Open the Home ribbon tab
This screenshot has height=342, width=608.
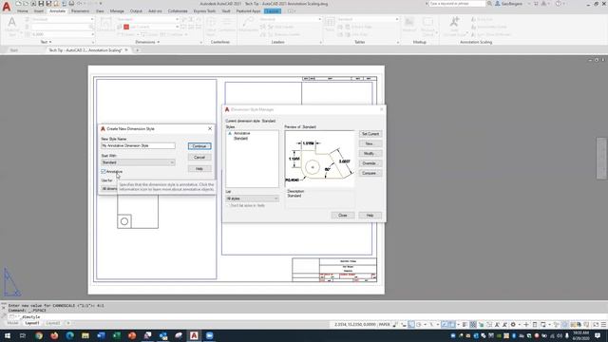(23, 11)
